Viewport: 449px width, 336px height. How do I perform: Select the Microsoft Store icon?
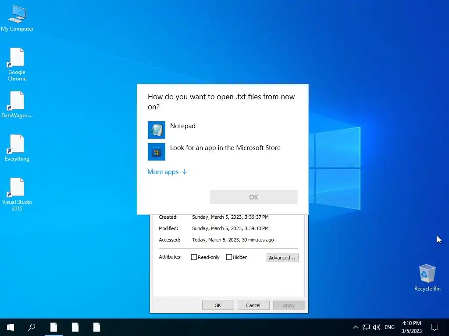[157, 152]
